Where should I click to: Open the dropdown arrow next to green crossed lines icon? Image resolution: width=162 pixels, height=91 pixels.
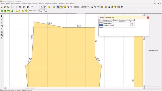(56, 7)
